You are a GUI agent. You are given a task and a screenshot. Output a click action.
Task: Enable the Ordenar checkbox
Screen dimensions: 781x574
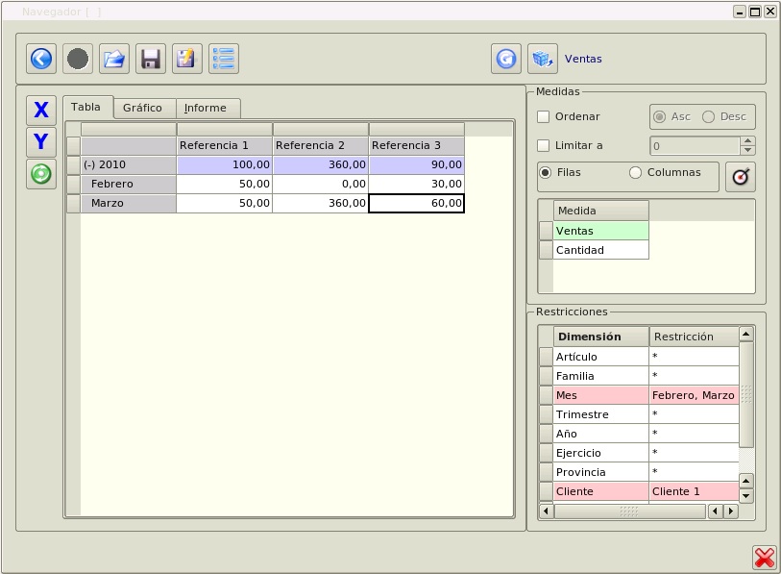tap(543, 116)
